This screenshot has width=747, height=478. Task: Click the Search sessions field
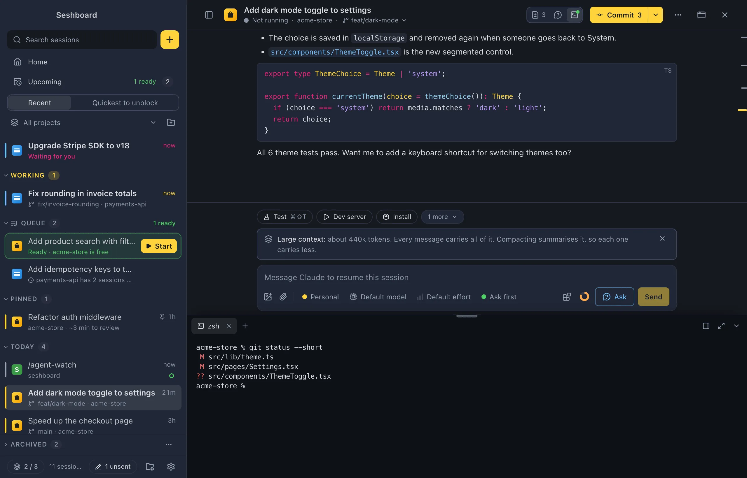[82, 40]
